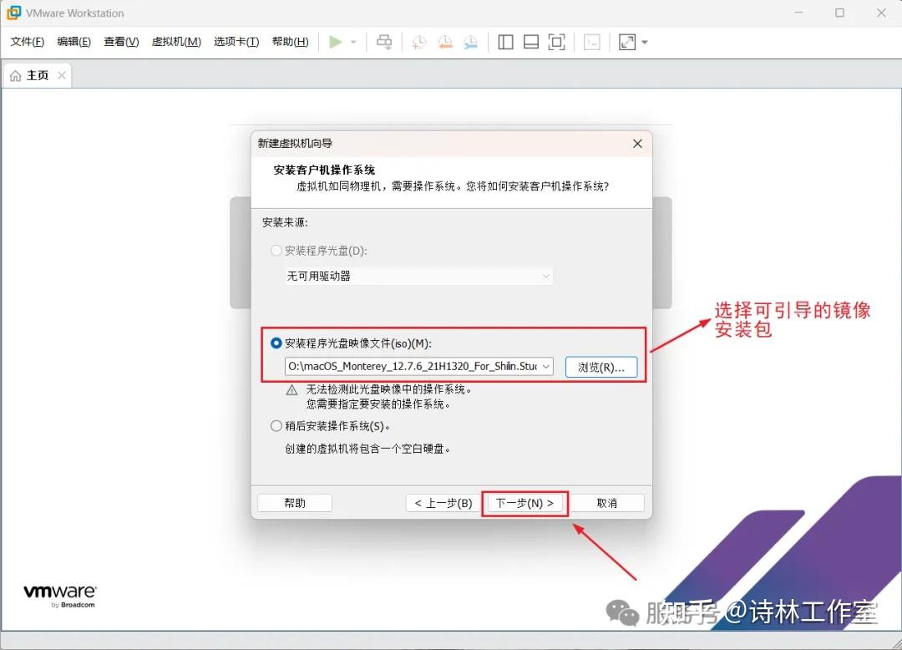Image resolution: width=902 pixels, height=650 pixels.
Task: Open the power options arrow beside play
Action: click(x=354, y=42)
